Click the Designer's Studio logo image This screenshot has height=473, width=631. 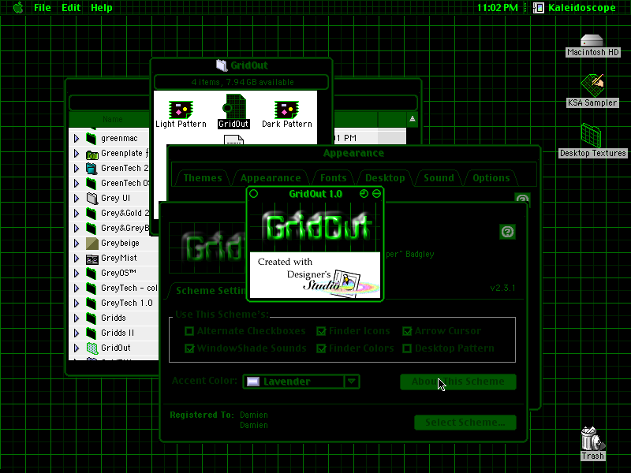point(315,275)
